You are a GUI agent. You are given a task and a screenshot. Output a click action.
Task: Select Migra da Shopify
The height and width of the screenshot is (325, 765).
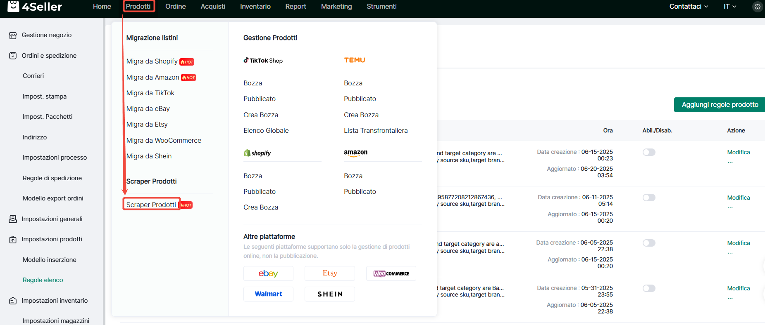(x=152, y=61)
